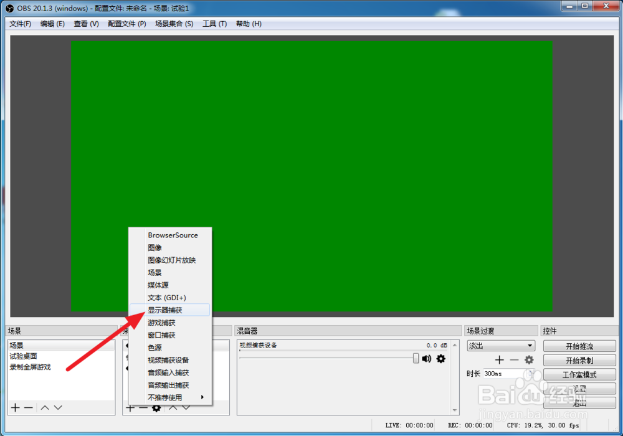Select the 录制全屏游戏 scene
Screen dimensions: 623x436
pos(61,367)
